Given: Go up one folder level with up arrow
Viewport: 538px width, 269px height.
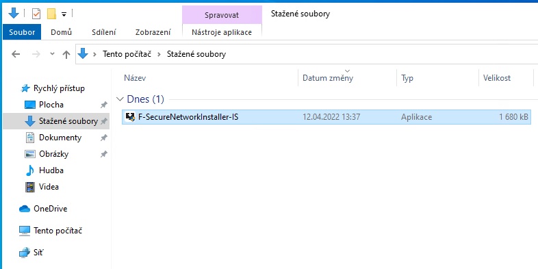Looking at the screenshot, I should pos(66,54).
